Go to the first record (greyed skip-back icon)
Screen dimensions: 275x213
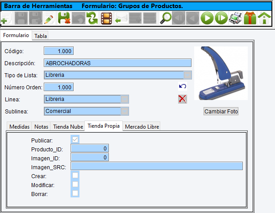[x=179, y=18]
